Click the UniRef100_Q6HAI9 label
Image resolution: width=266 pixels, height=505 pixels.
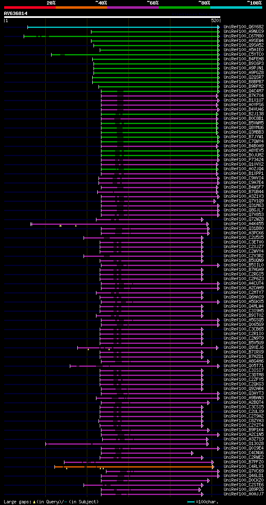pyautogui.click(x=244, y=297)
